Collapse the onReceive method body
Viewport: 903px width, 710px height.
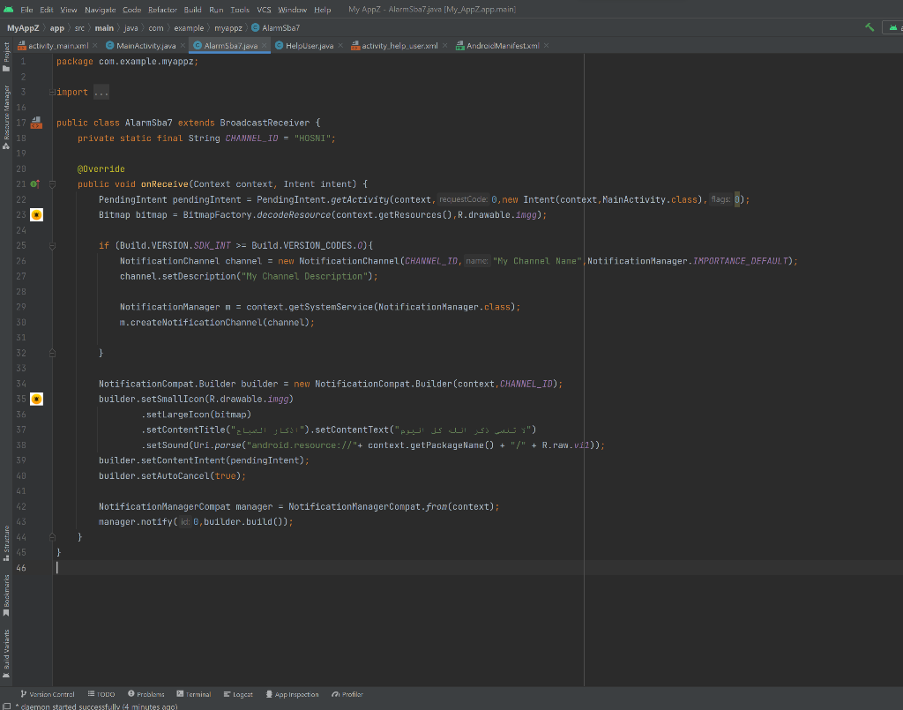coord(52,183)
